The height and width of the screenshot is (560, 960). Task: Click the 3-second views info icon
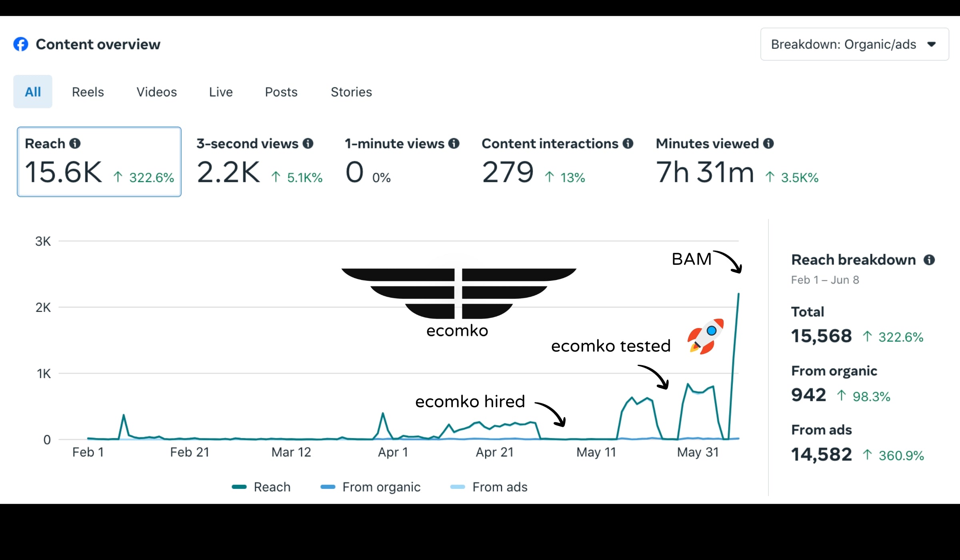[x=308, y=143]
